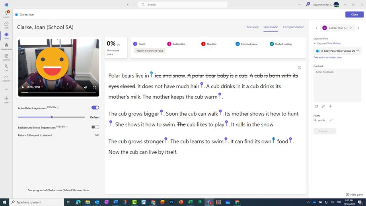Viewport: 366px width, 206px height.
Task: Turn off Auto-Detect expression toggle
Action: pos(95,107)
